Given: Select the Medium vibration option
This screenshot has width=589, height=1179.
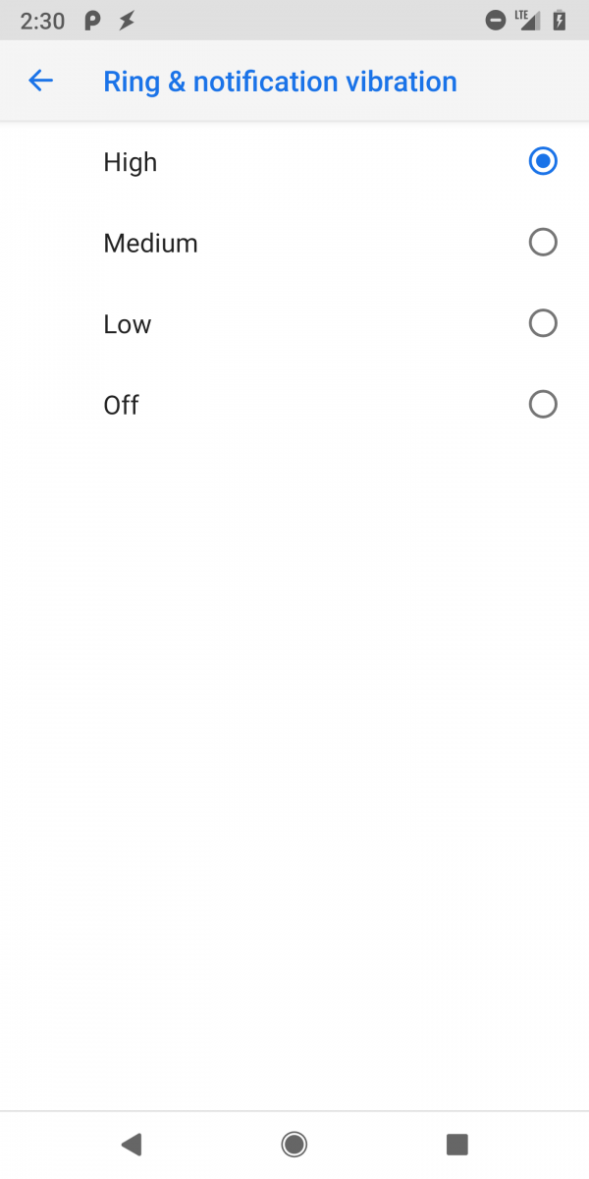Looking at the screenshot, I should click(x=543, y=242).
